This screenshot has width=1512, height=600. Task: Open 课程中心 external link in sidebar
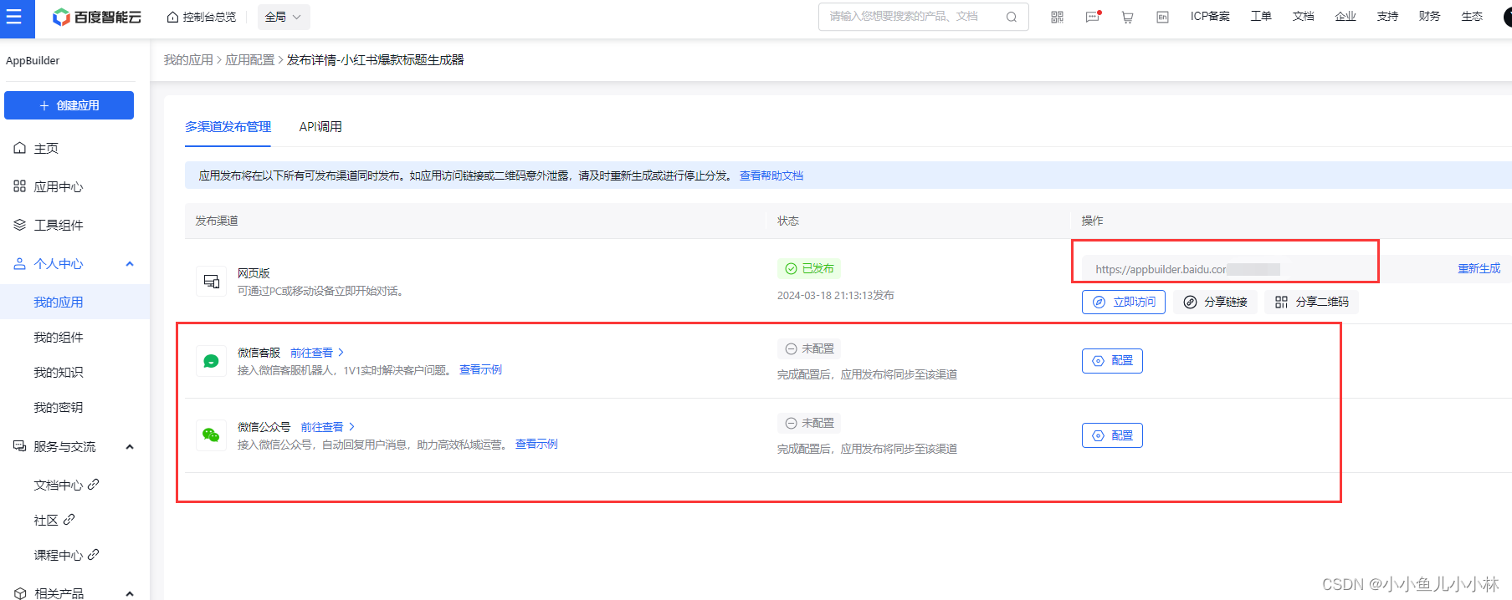[66, 555]
